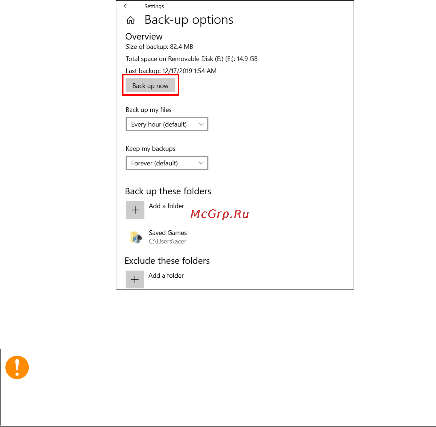Click the orange exclamation warning icon
Image resolution: width=436 pixels, height=427 pixels.
pos(17,367)
